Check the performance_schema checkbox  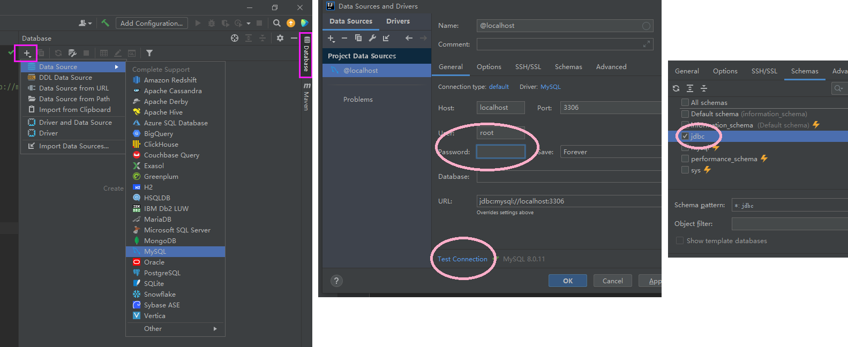tap(685, 159)
